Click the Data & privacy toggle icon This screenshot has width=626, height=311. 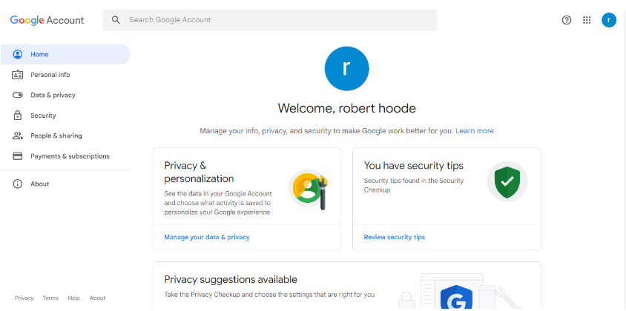click(17, 95)
